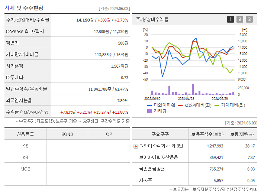Select the 외국인지분율 row label

[19, 100]
